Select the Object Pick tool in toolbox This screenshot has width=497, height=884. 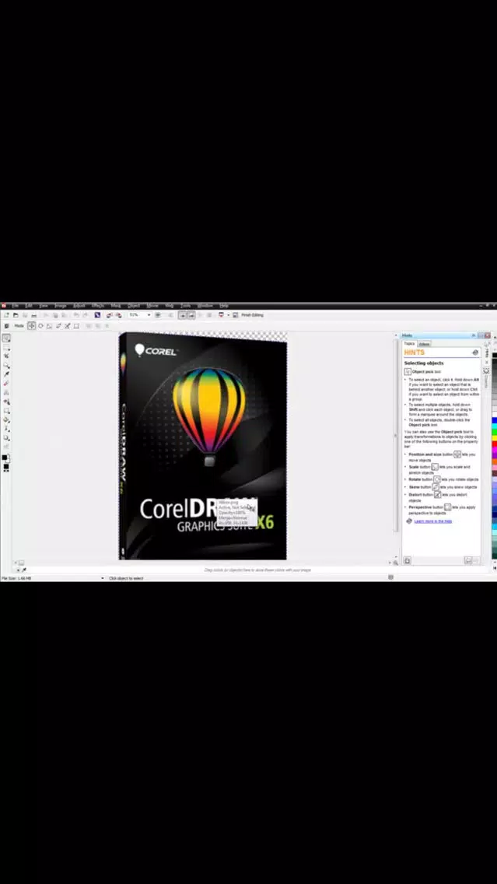[6, 339]
